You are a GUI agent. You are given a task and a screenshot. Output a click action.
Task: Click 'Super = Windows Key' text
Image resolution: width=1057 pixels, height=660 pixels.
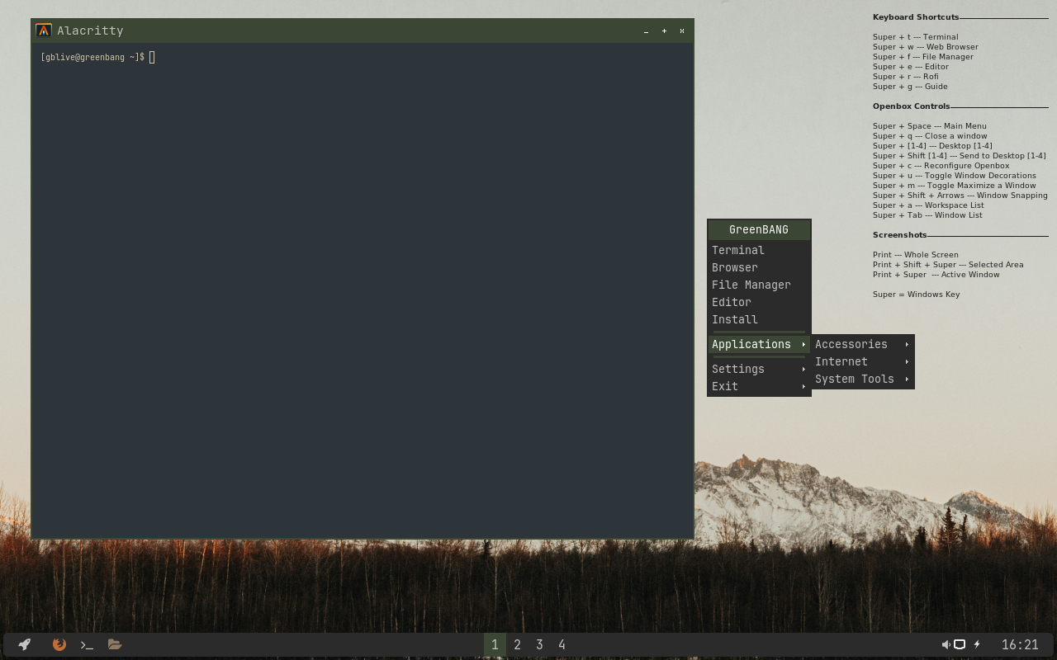point(917,295)
